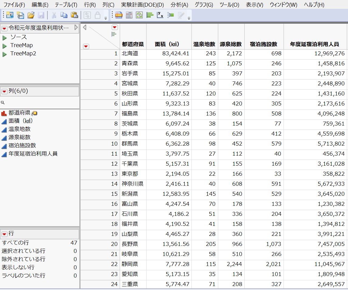
Task: Open the ファイル(F) menu
Action: click(14, 5)
